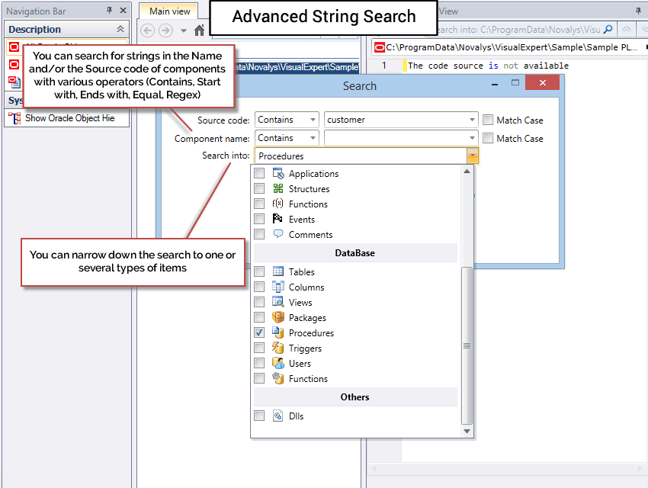The height and width of the screenshot is (488, 648).
Task: Collapse the Search into dropdown list
Action: pos(473,156)
